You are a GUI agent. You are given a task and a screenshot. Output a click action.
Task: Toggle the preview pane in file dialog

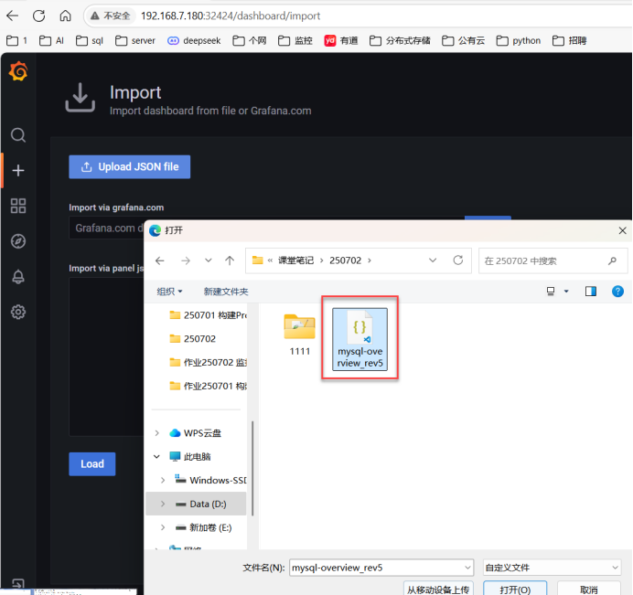pos(591,292)
